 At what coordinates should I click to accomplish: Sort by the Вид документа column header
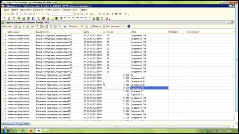(x=59, y=32)
